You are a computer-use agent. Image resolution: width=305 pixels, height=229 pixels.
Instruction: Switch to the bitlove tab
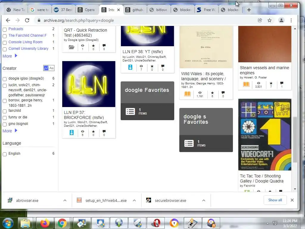pyautogui.click(x=159, y=10)
